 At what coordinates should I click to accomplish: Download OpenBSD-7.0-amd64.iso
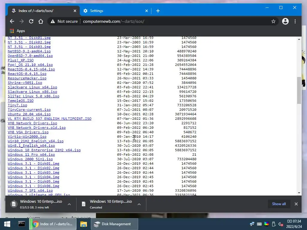(x=30, y=56)
